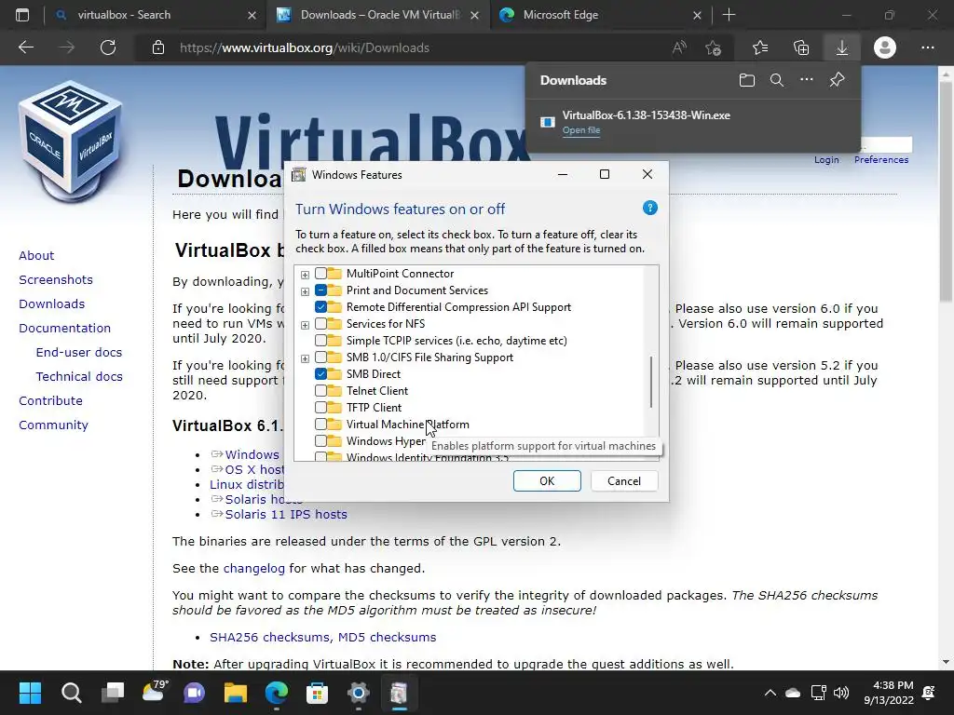This screenshot has height=715, width=954.
Task: Open Edge tab actions menu icon
Action: coord(22,15)
